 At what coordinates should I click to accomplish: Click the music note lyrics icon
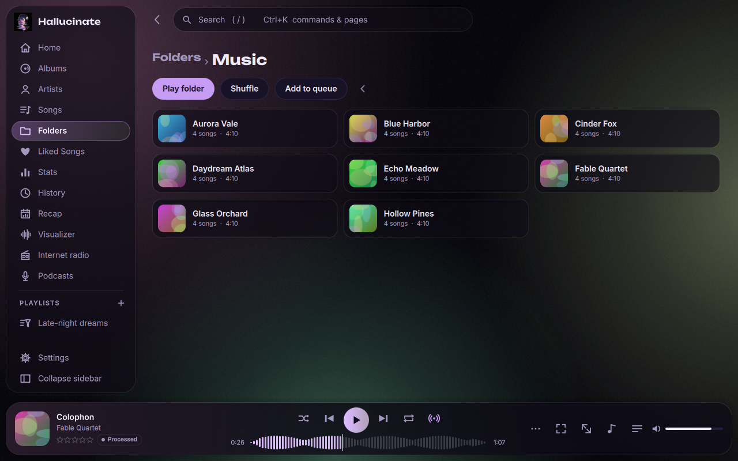[x=612, y=429]
